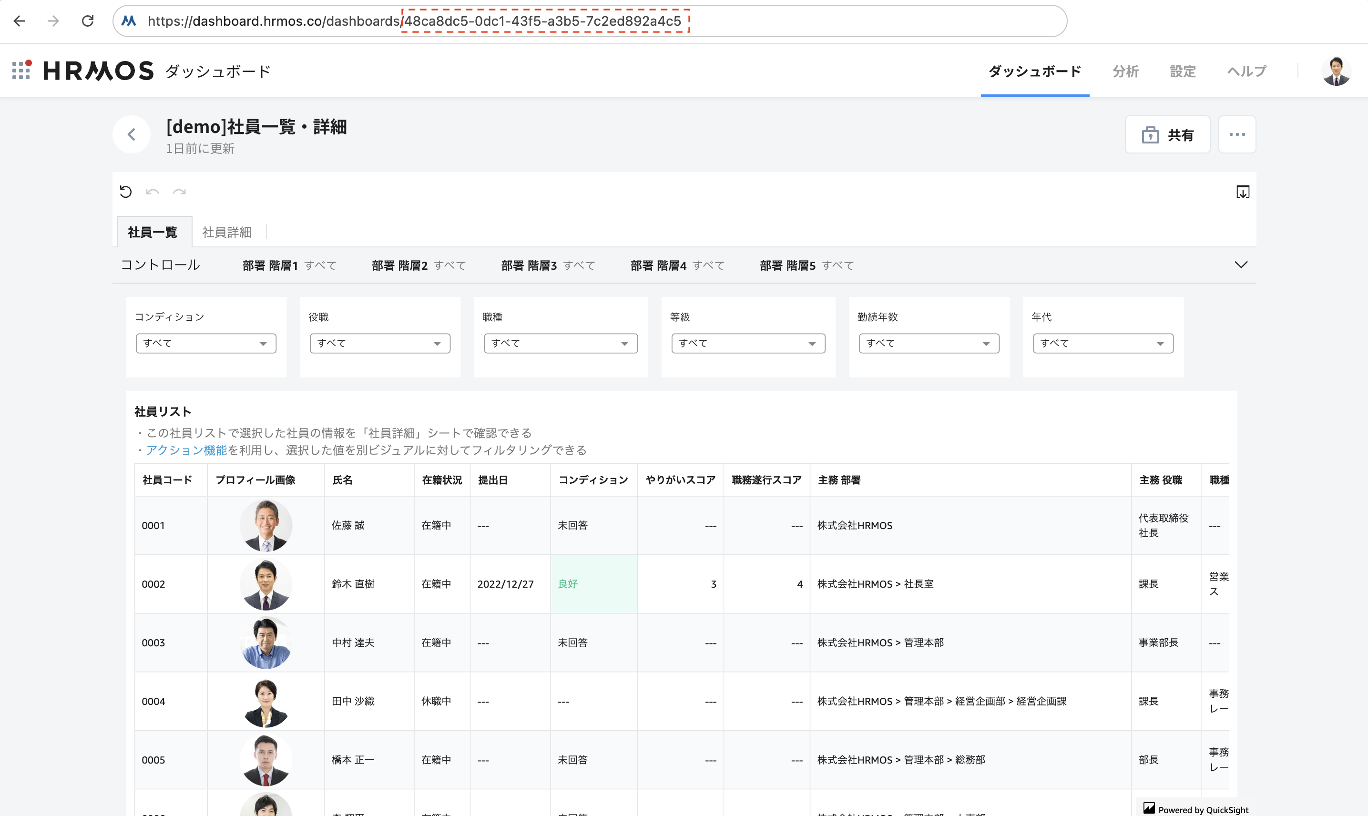Click the more options ellipsis icon
The image size is (1368, 816).
1237,134
